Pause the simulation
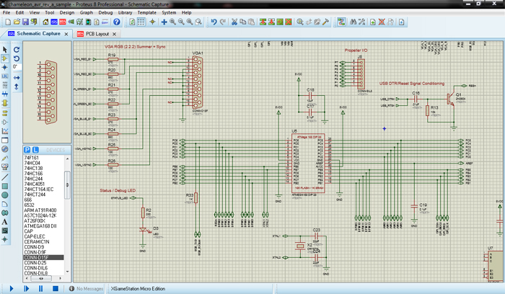The width and height of the screenshot is (505, 294). coord(40,288)
